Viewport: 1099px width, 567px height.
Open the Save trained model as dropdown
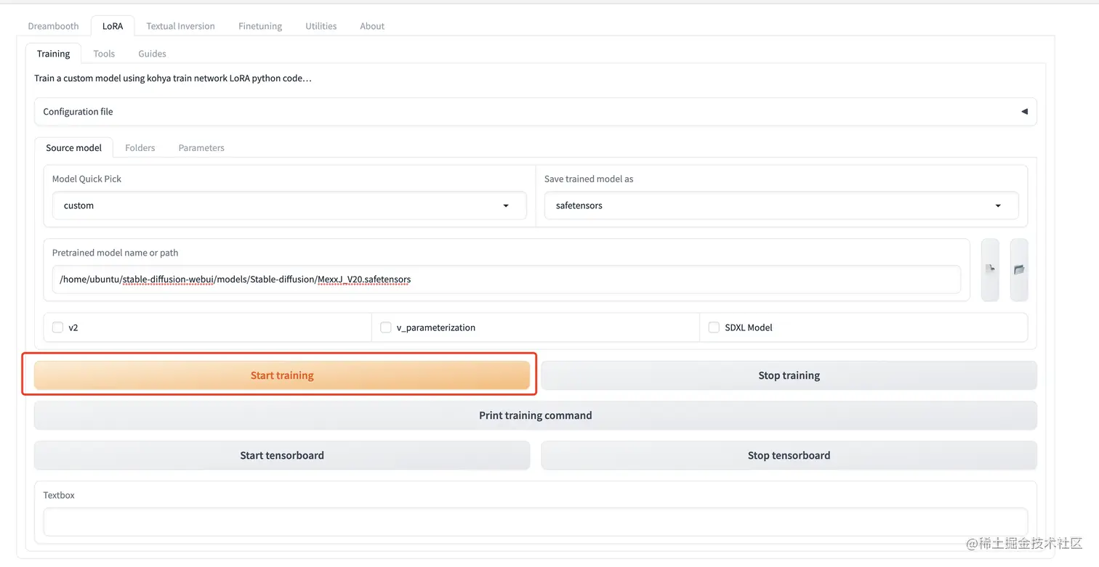click(x=781, y=205)
